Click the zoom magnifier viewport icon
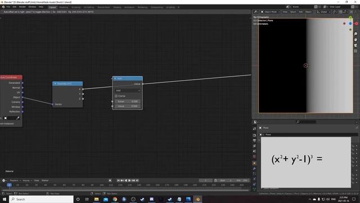 tap(355, 34)
